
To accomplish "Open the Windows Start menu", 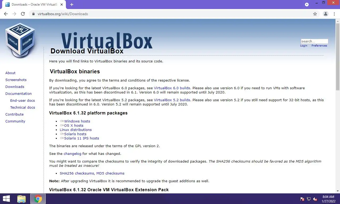I will (6, 199).
